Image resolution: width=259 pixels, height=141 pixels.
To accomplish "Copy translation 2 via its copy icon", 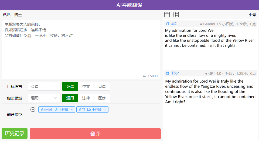I will coord(168,73).
